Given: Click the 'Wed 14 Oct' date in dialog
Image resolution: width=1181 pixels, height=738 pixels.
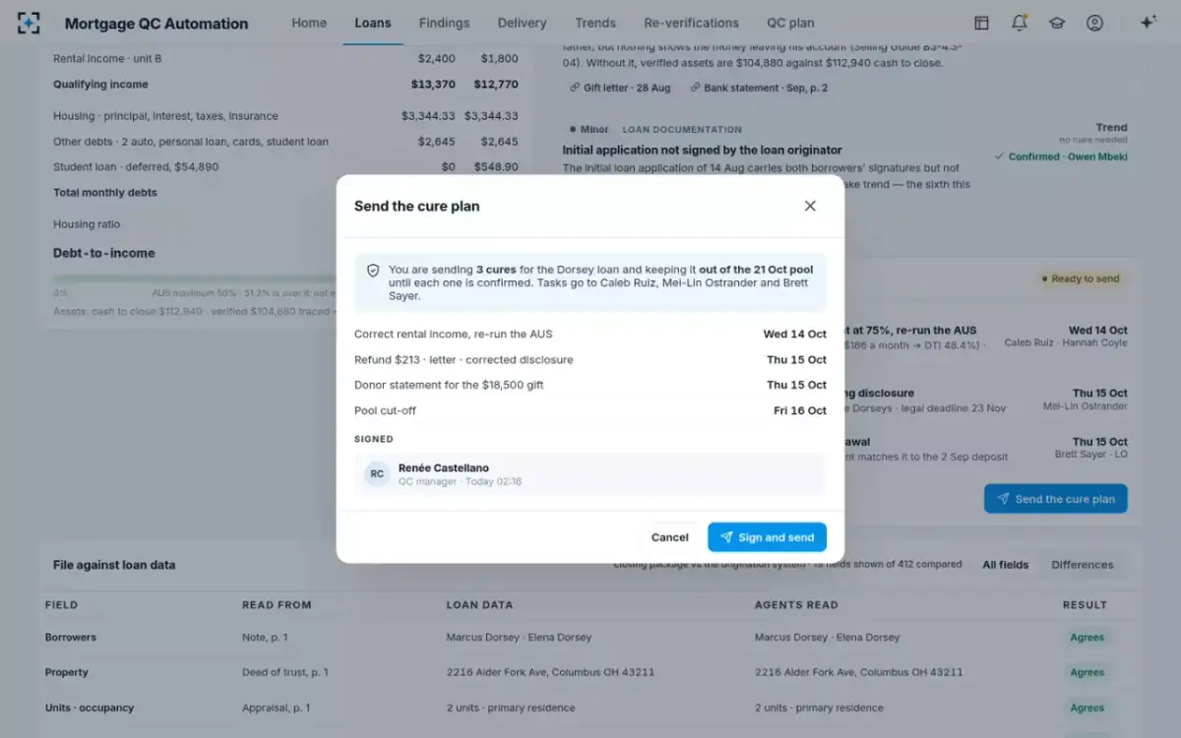Looking at the screenshot, I should coord(795,334).
